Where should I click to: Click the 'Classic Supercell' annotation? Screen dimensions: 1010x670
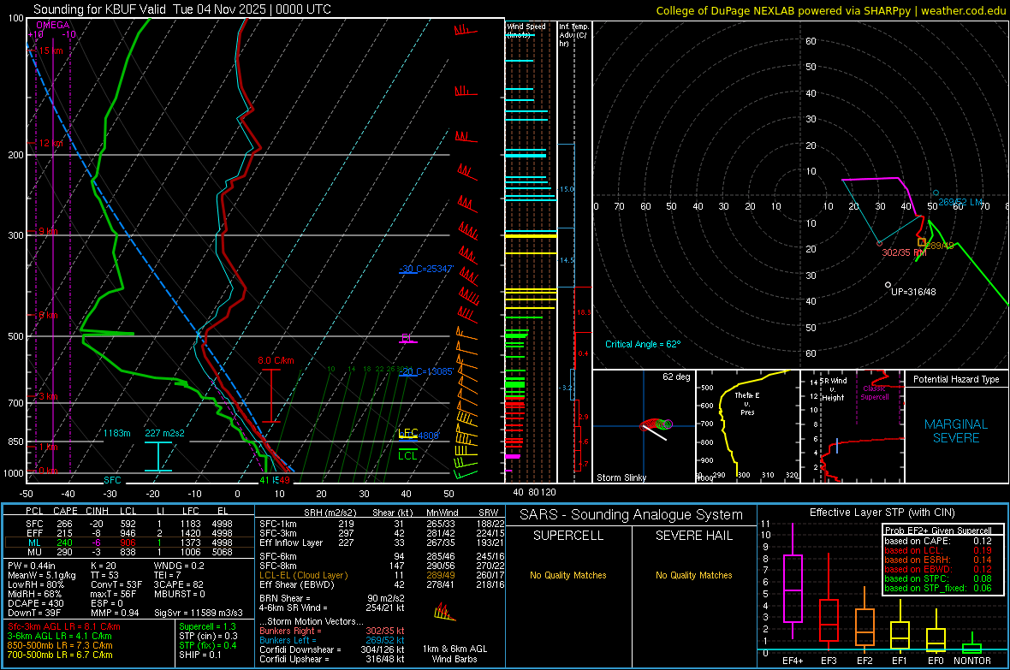874,393
